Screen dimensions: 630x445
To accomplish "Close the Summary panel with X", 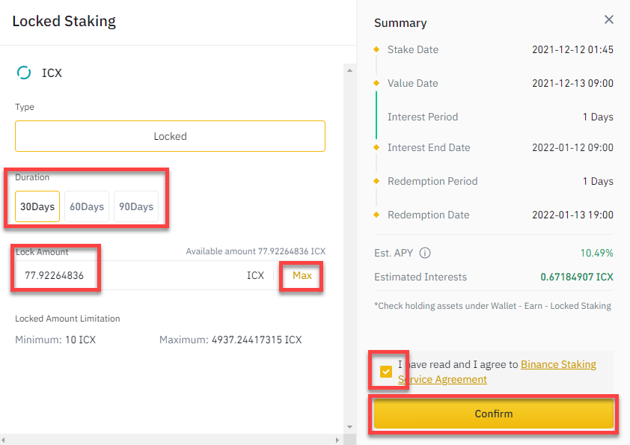I will (609, 19).
